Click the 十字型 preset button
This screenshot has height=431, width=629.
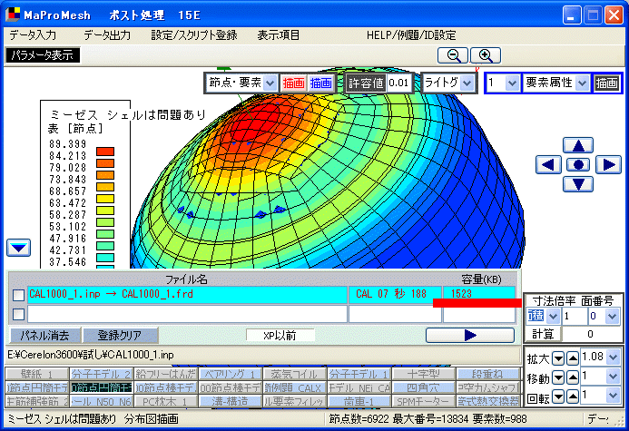[x=424, y=374]
